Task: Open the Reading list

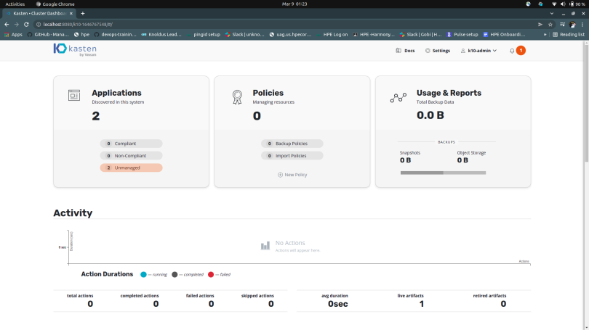Action: [x=569, y=35]
